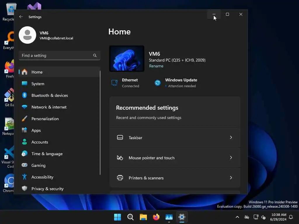This screenshot has height=224, width=299.
Task: Open the Taskbar recommended setting
Action: (x=175, y=138)
